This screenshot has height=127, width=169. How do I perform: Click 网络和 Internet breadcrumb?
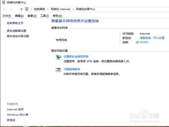pyautogui.click(x=61, y=9)
